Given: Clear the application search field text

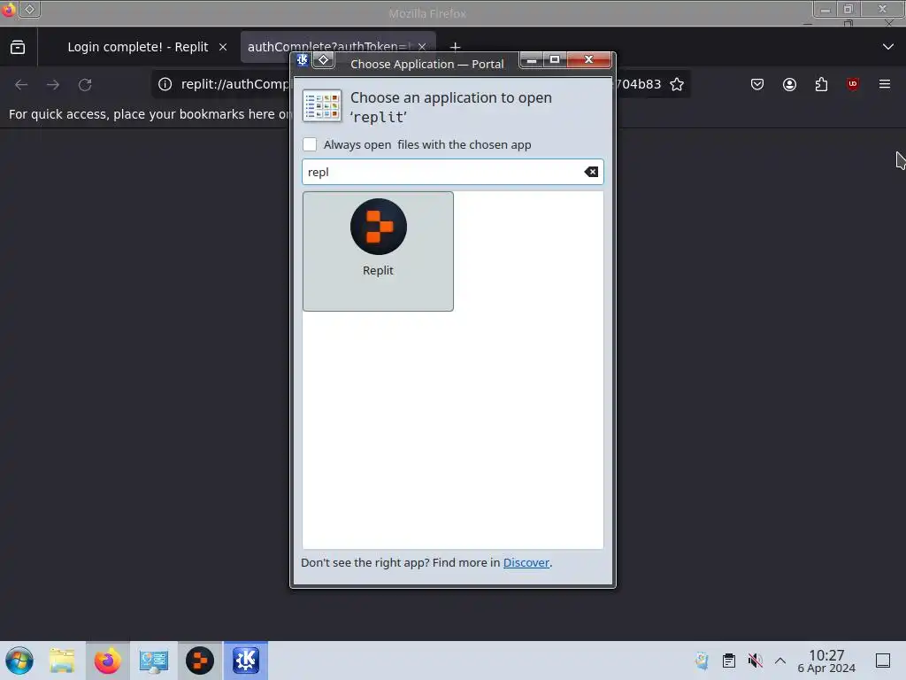Looking at the screenshot, I should [x=591, y=172].
